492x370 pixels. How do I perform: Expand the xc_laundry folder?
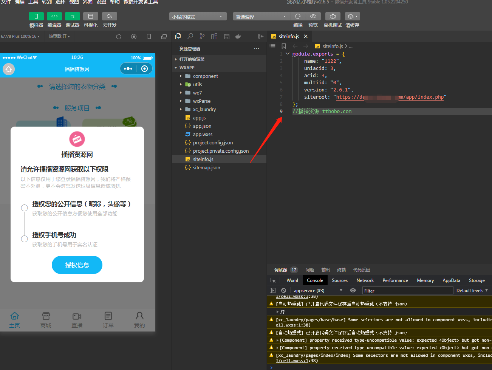point(219,109)
